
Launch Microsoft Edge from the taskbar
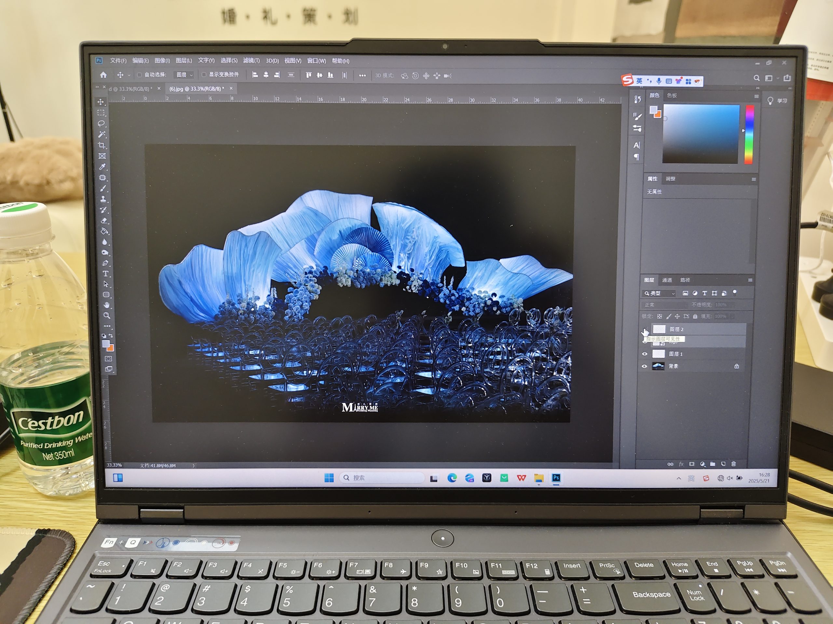point(452,478)
